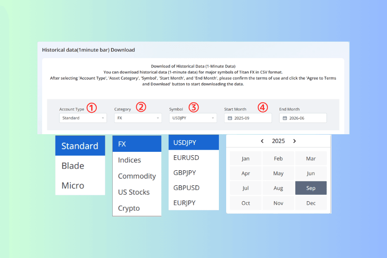Viewport: 387px width, 258px height.
Task: Select USDJPY in symbol list
Action: coord(194,142)
